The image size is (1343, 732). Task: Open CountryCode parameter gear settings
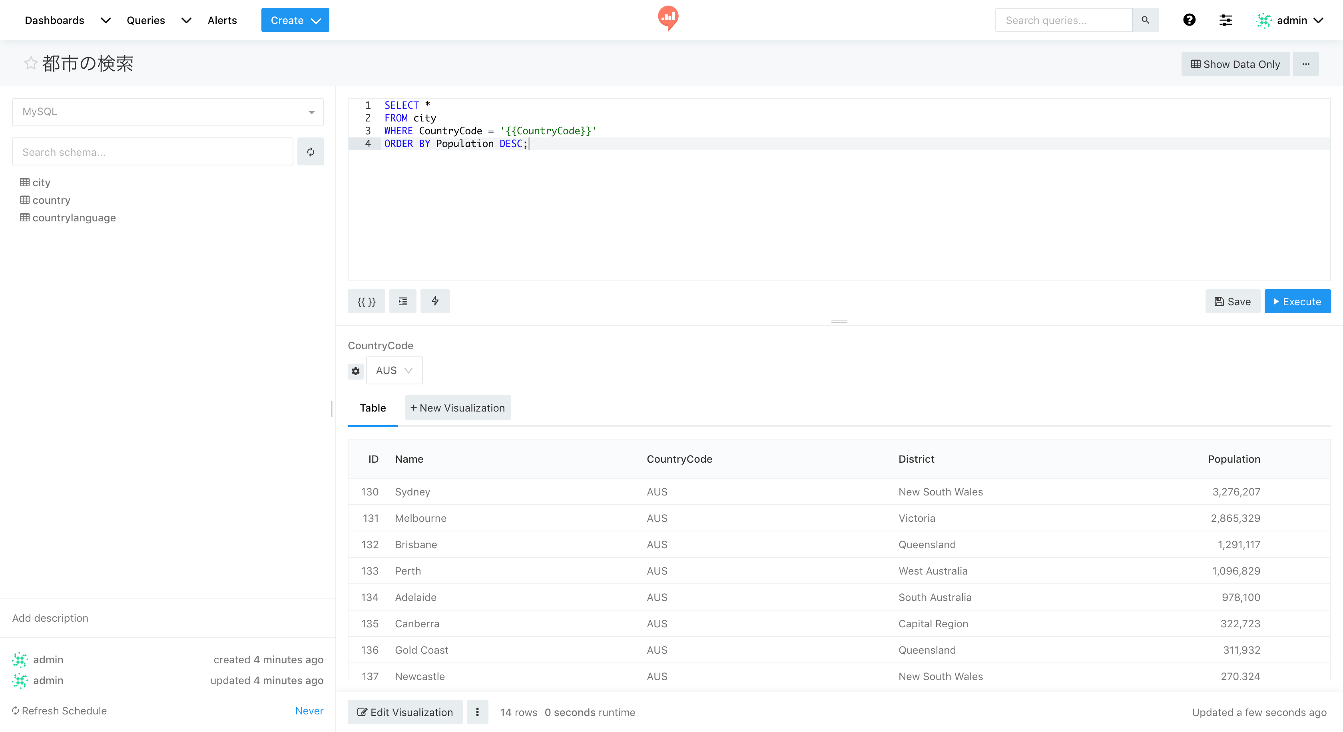(356, 371)
